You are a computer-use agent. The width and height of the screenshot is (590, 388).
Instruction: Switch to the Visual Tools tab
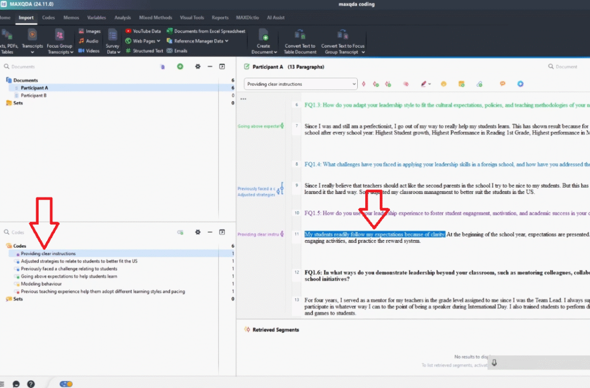pyautogui.click(x=192, y=18)
